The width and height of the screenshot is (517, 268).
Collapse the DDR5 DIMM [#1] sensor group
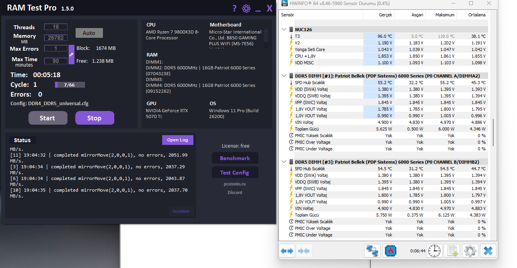pos(284,76)
